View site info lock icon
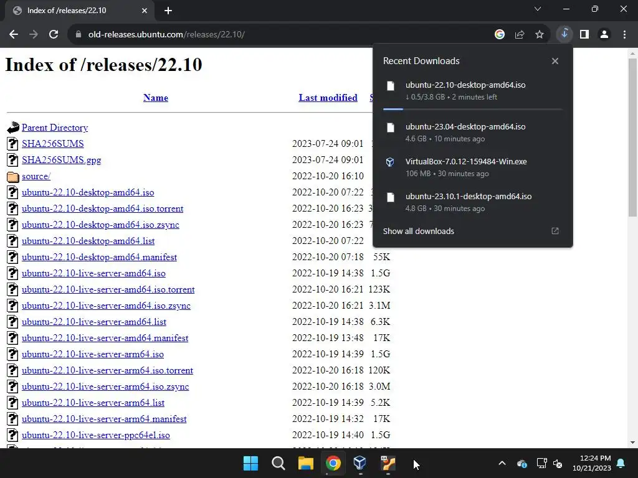Image resolution: width=638 pixels, height=478 pixels. click(79, 35)
